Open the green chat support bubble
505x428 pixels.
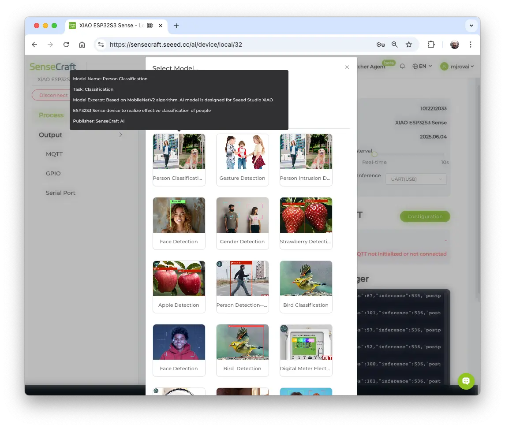[466, 381]
